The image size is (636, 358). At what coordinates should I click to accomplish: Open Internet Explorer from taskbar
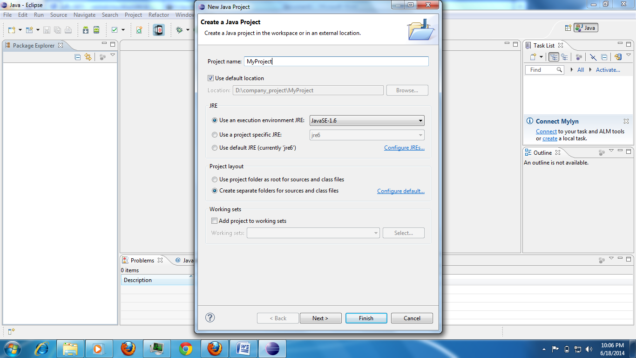(x=42, y=349)
